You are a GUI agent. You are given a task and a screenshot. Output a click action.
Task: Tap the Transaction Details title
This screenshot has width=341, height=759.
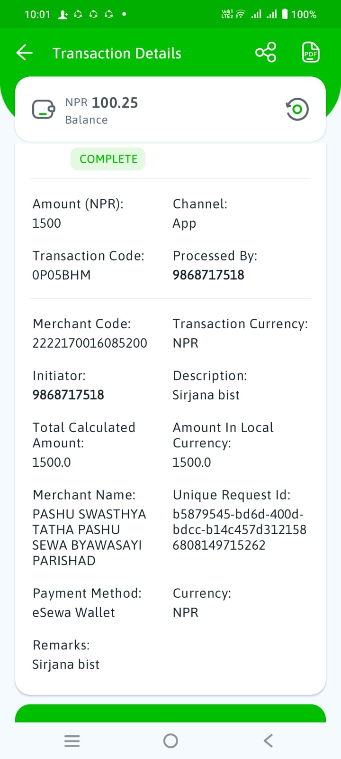coord(117,53)
